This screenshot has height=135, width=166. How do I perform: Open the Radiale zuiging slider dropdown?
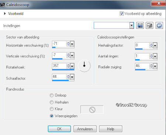[x=155, y=66]
